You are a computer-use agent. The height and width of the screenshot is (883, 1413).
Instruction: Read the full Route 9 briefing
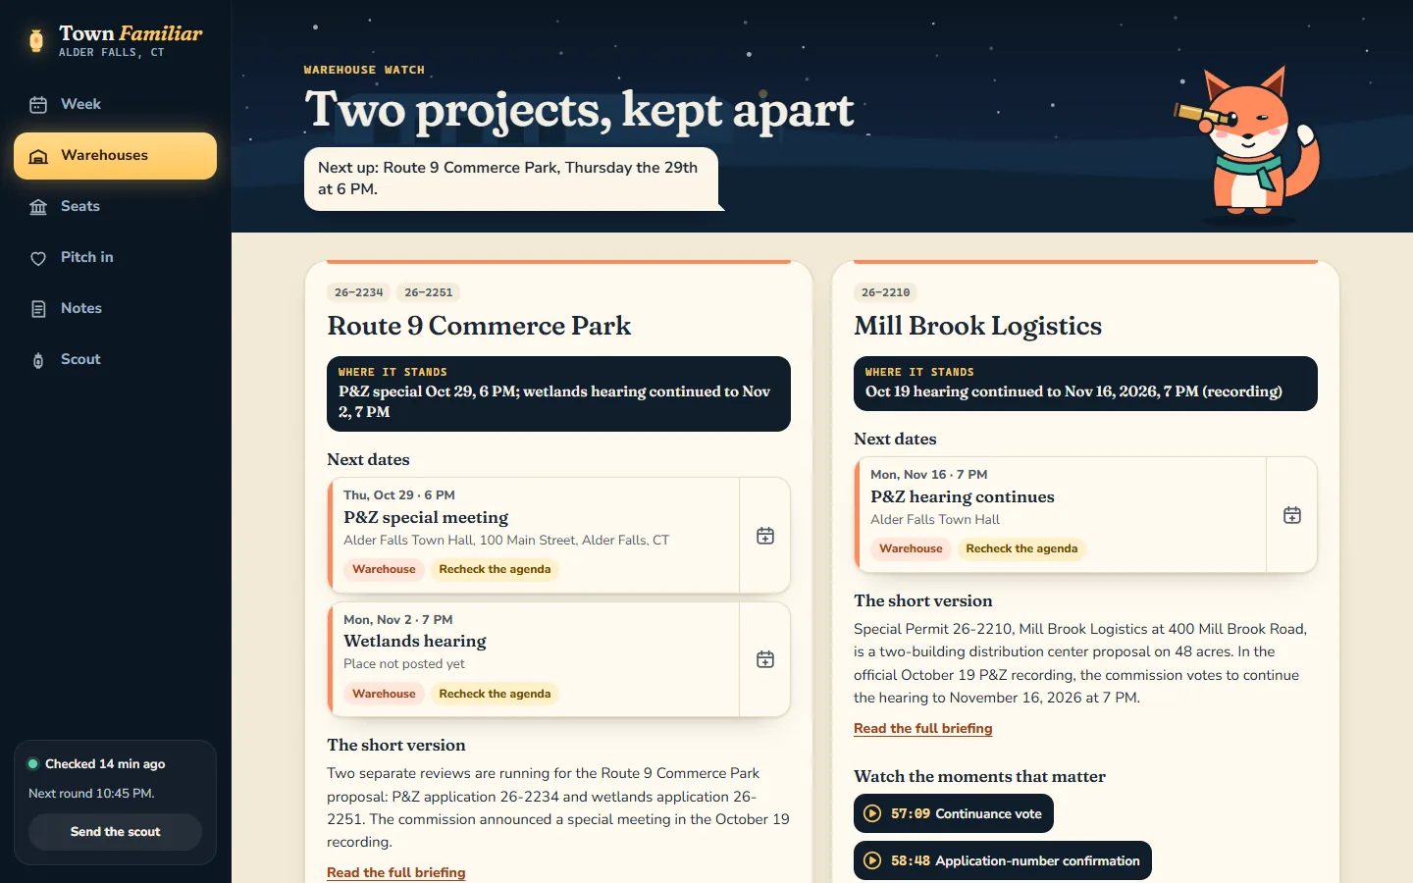pyautogui.click(x=395, y=872)
